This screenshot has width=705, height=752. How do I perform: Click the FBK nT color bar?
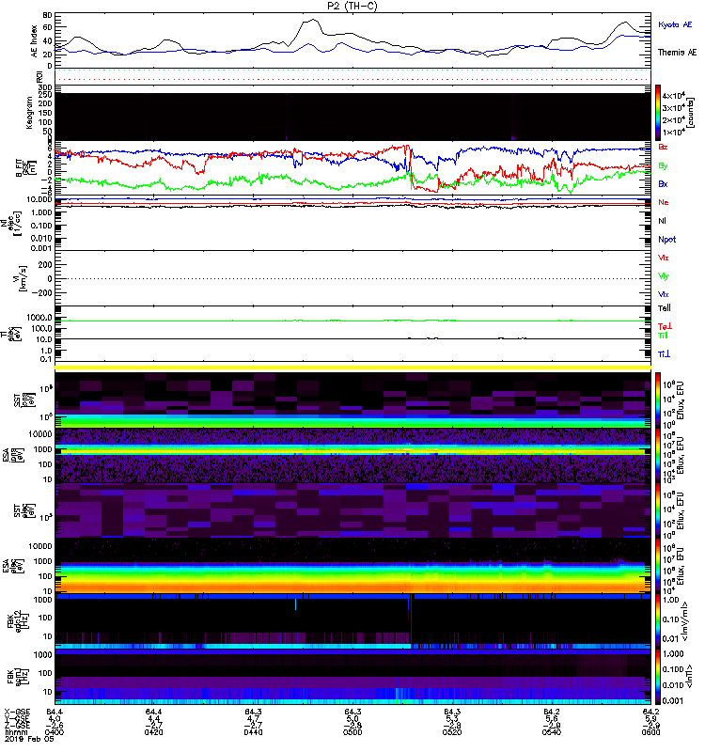[659, 677]
